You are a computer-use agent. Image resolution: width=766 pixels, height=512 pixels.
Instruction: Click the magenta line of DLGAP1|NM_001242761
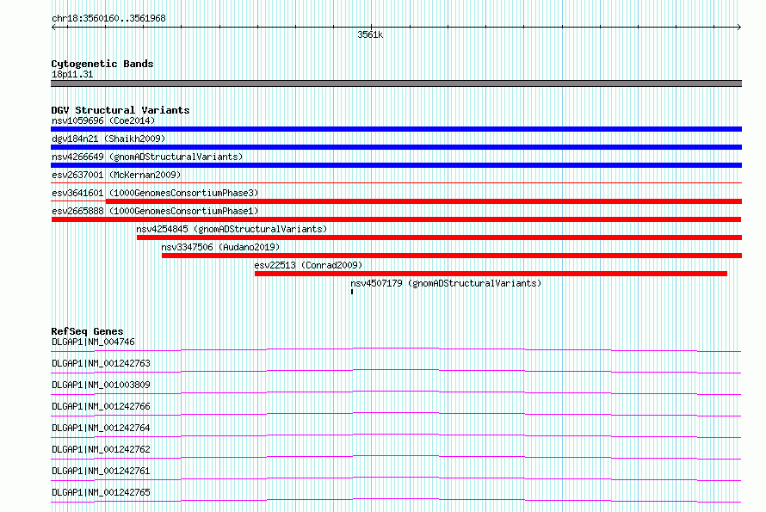pyautogui.click(x=396, y=478)
